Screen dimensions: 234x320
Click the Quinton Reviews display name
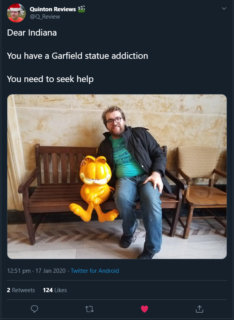coord(53,9)
